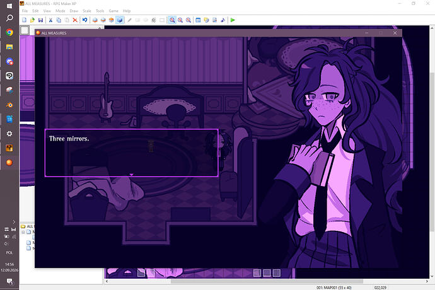This screenshot has width=435, height=290.
Task: Open the Materialbase resource manager
Action: [206, 20]
